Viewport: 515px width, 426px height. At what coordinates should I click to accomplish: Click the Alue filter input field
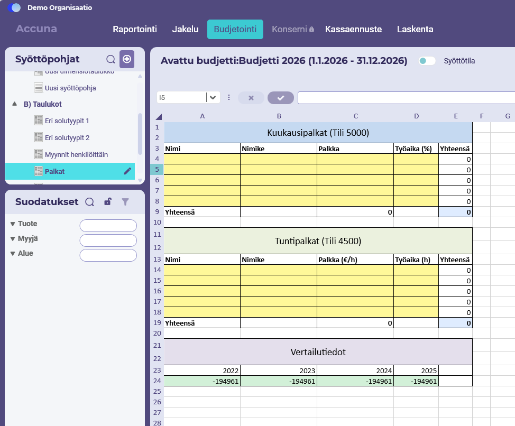point(108,255)
